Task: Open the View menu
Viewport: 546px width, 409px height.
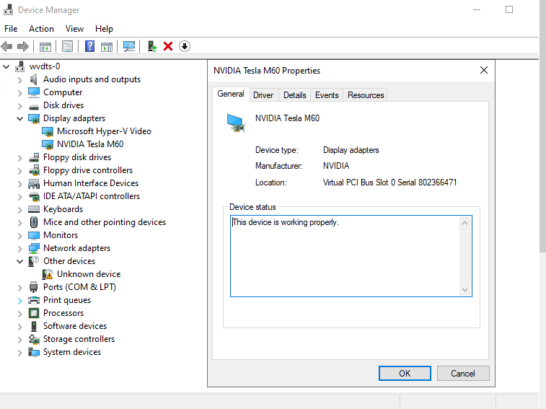Action: click(x=74, y=29)
